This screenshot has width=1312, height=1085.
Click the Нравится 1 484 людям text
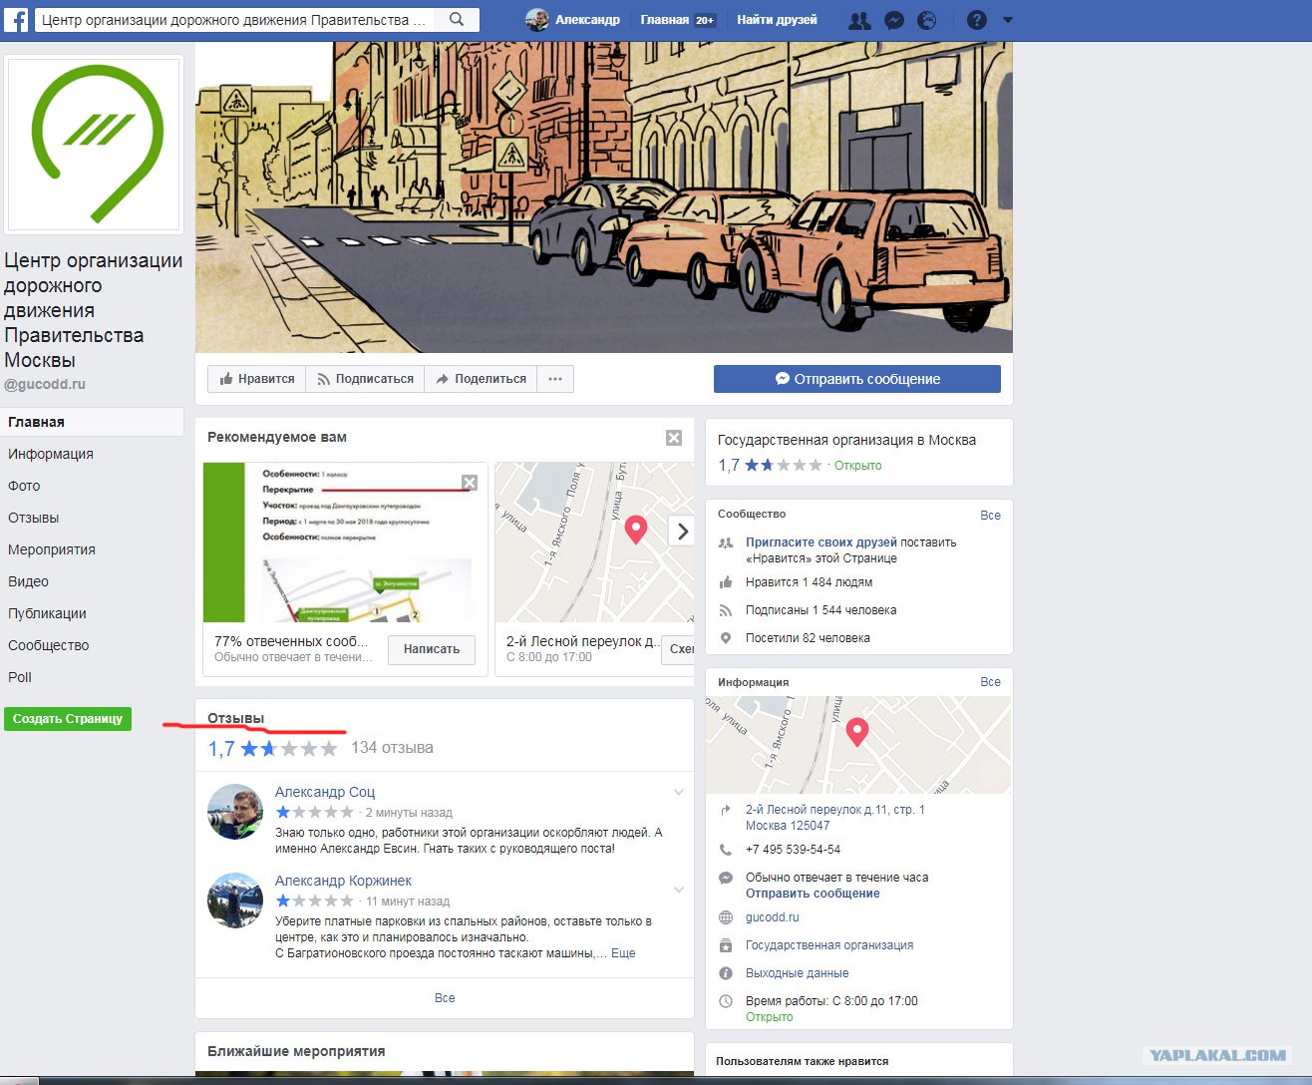click(810, 582)
